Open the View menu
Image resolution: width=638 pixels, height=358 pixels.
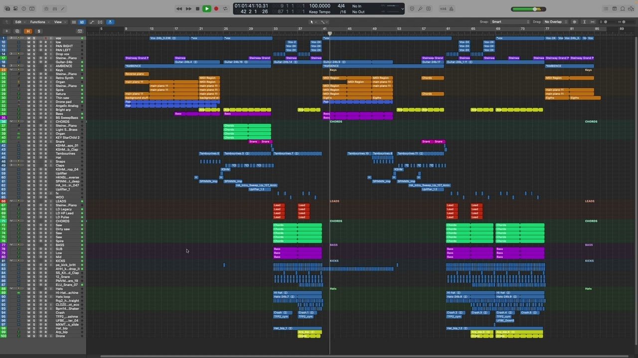pyautogui.click(x=59, y=22)
